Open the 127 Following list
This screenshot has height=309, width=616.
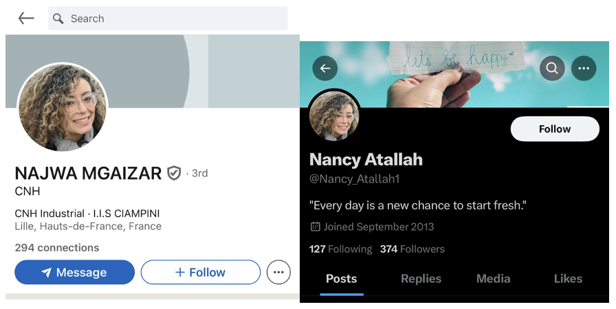coord(340,249)
